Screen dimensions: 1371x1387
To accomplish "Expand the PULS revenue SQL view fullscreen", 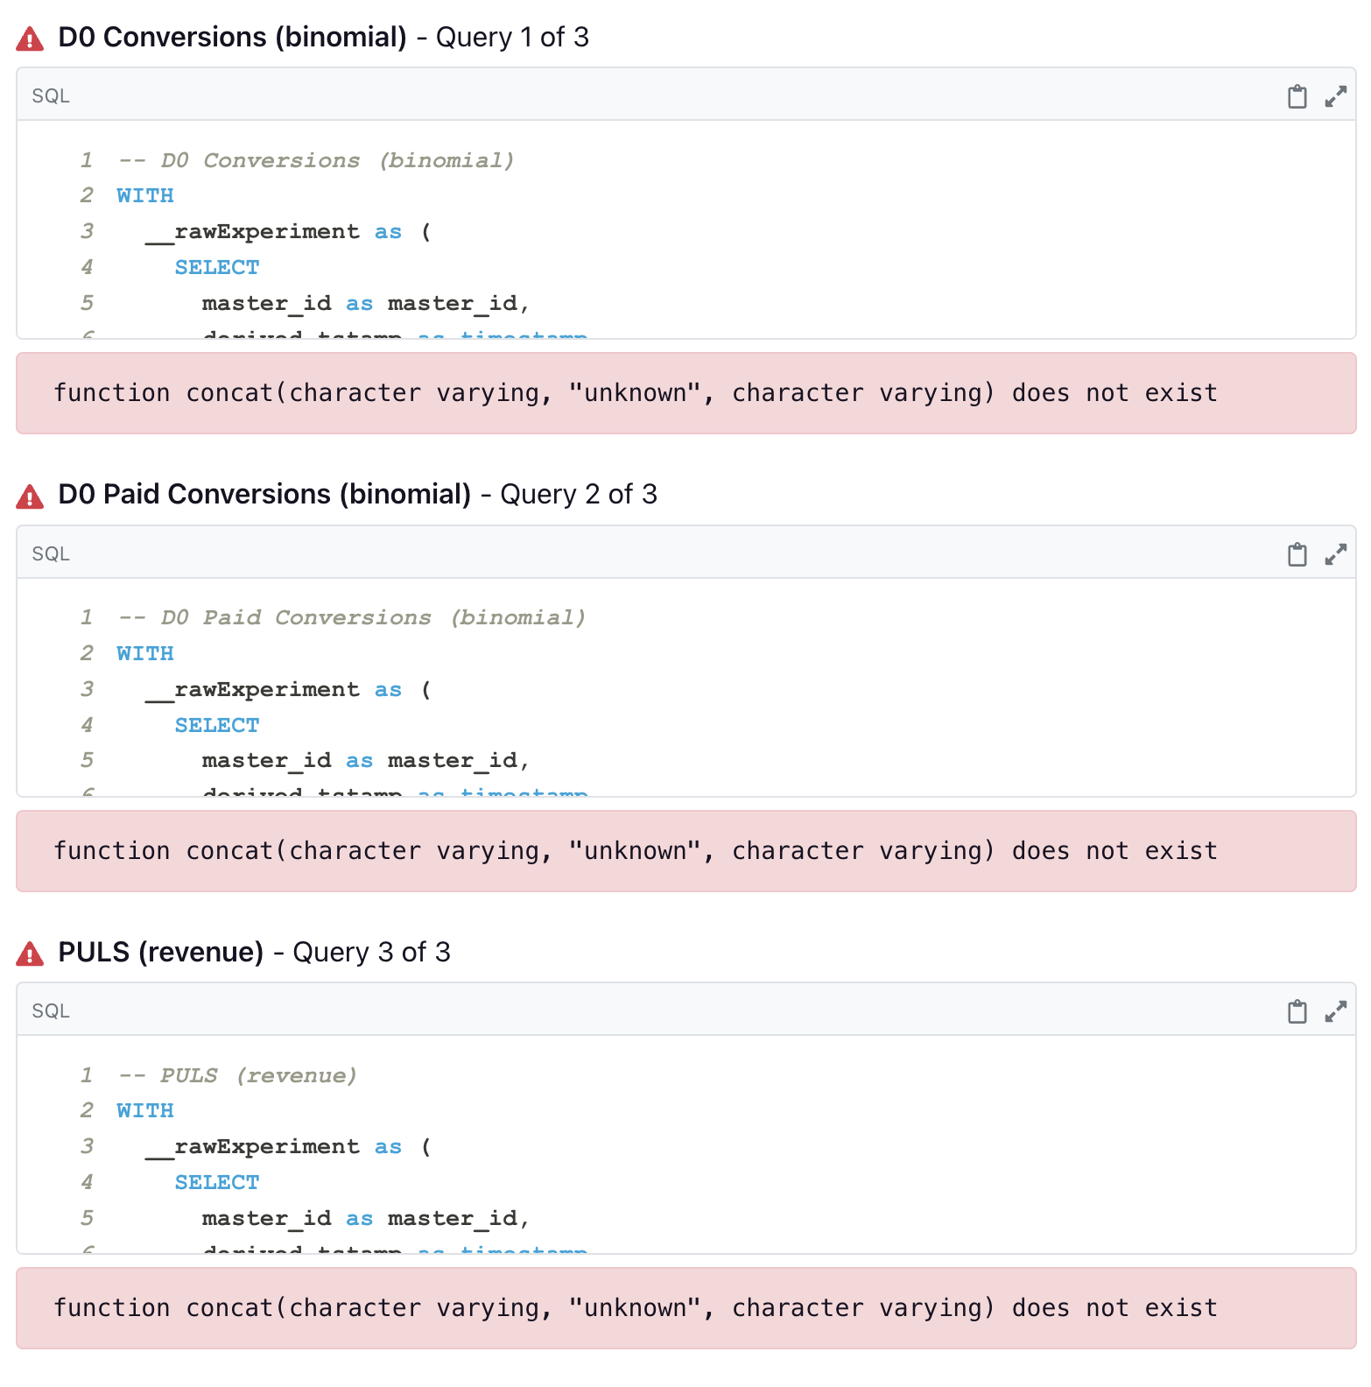I will click(x=1334, y=1010).
